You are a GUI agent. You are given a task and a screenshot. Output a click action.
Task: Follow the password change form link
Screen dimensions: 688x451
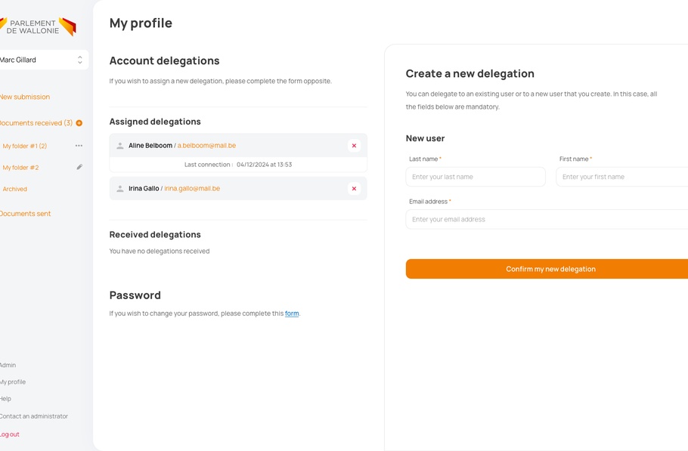point(292,314)
